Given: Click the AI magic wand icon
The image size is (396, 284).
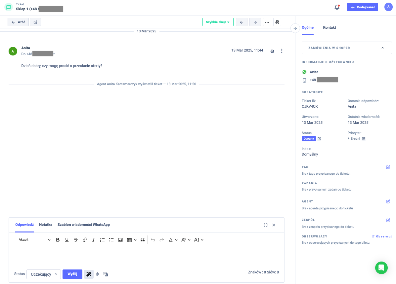Looking at the screenshot, I should [x=89, y=274].
